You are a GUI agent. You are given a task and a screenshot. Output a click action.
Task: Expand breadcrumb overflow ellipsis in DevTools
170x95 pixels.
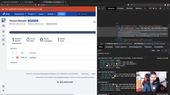168,44
